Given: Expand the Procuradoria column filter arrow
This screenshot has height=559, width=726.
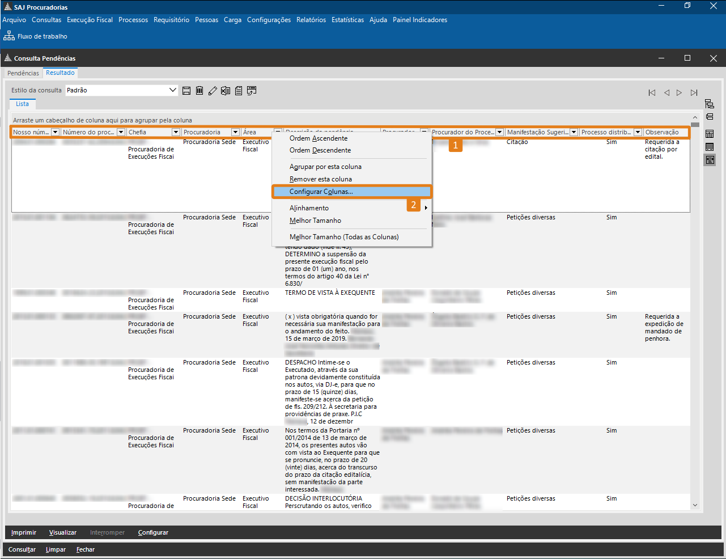Looking at the screenshot, I should pos(235,132).
